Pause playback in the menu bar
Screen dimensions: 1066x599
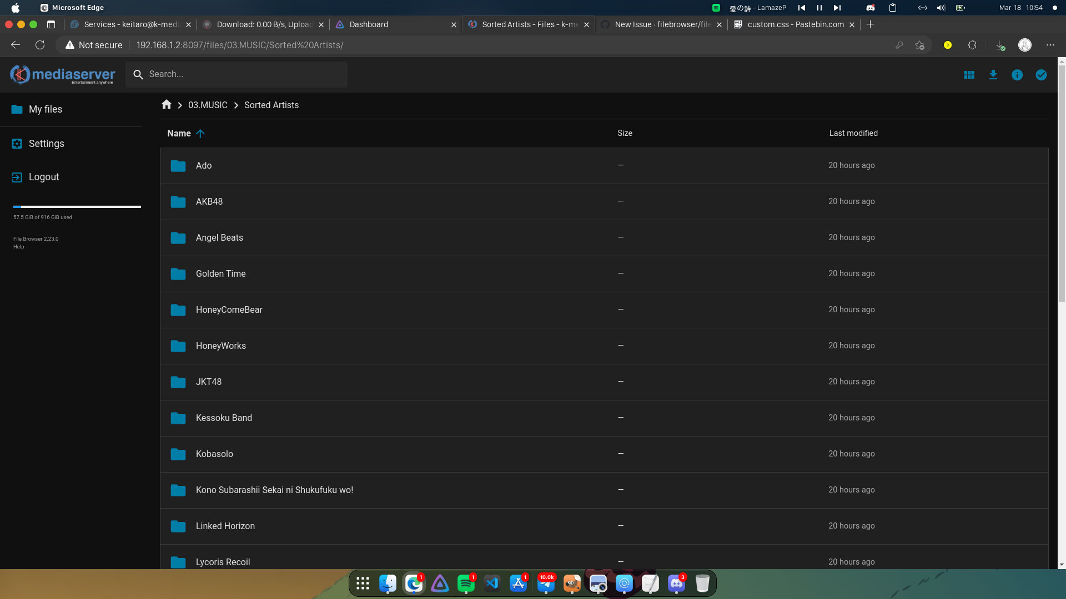[x=819, y=8]
